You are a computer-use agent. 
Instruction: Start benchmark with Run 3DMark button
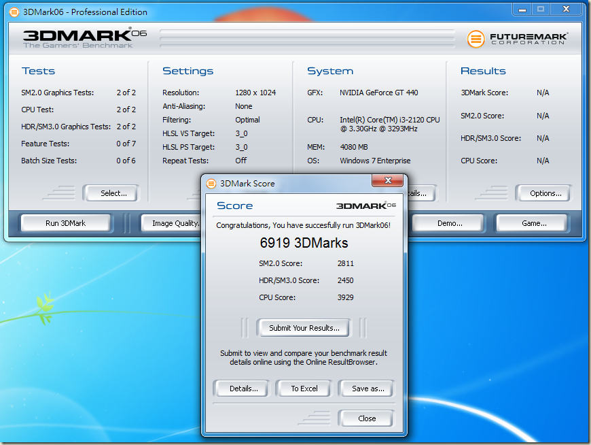66,223
